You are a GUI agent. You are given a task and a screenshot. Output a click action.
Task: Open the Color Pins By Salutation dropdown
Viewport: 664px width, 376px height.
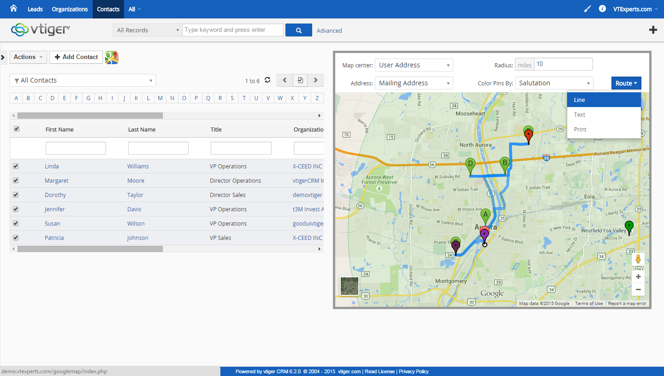click(554, 83)
